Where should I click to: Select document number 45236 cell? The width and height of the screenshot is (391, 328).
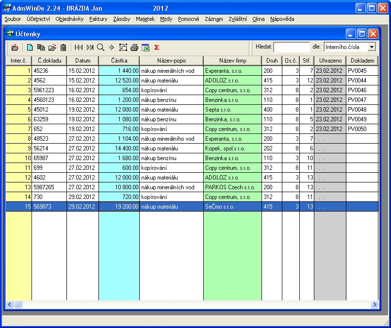tap(49, 71)
